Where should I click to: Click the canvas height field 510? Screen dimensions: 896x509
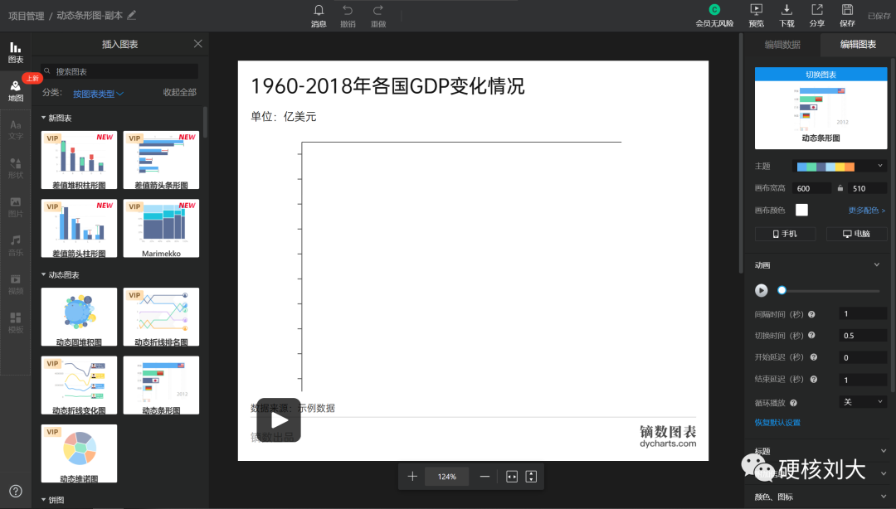click(x=868, y=188)
